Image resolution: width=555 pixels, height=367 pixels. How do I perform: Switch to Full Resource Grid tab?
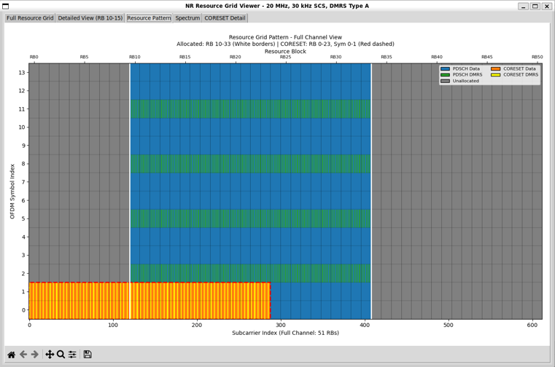pyautogui.click(x=30, y=18)
